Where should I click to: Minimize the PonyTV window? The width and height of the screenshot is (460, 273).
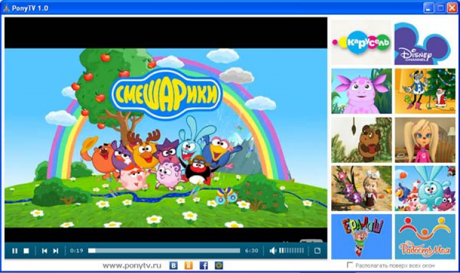(x=428, y=8)
